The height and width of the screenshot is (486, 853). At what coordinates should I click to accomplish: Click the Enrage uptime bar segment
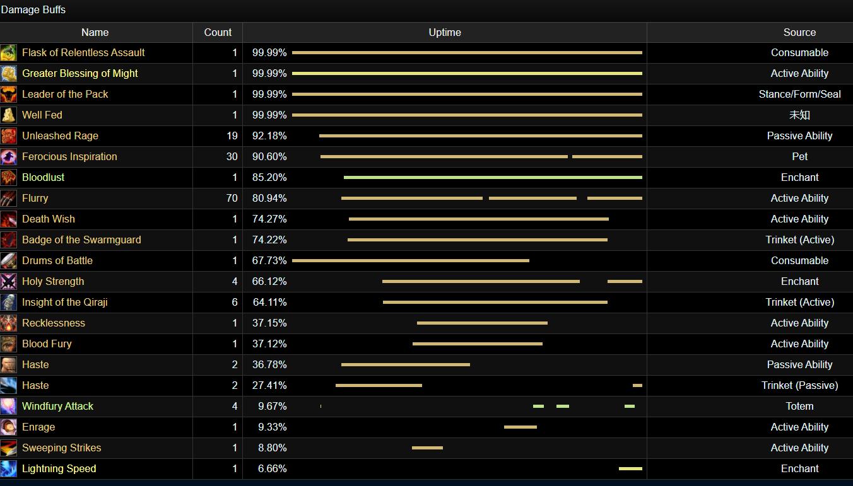(521, 427)
